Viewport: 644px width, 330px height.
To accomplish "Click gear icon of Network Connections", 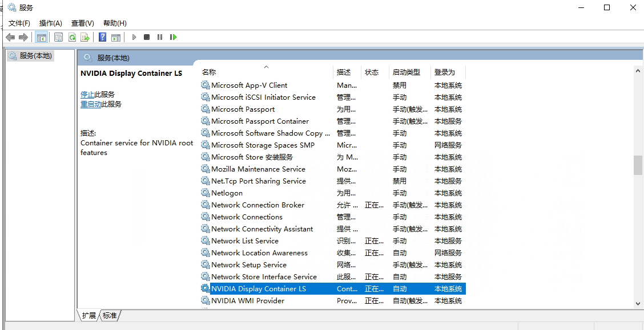I will click(x=205, y=217).
